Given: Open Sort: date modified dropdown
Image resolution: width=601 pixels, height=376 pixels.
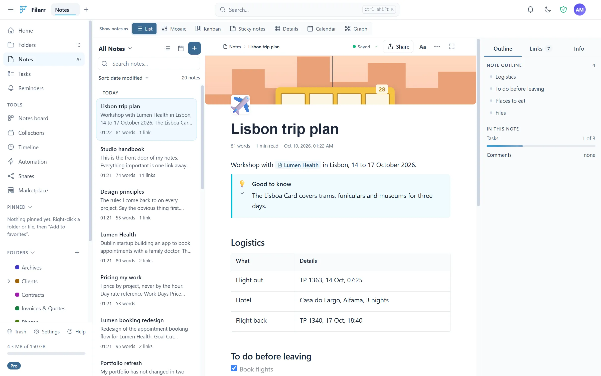Looking at the screenshot, I should pyautogui.click(x=124, y=78).
